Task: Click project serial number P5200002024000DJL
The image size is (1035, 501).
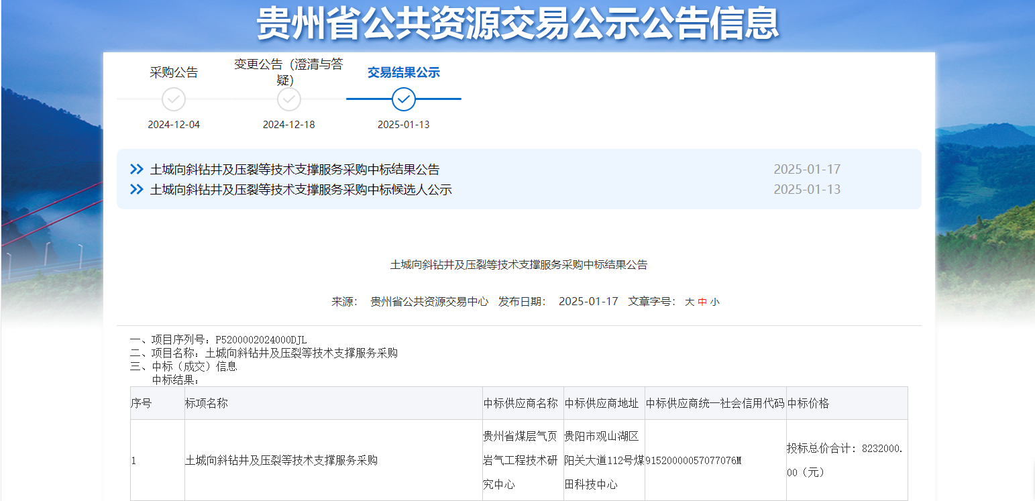Action: pyautogui.click(x=261, y=340)
